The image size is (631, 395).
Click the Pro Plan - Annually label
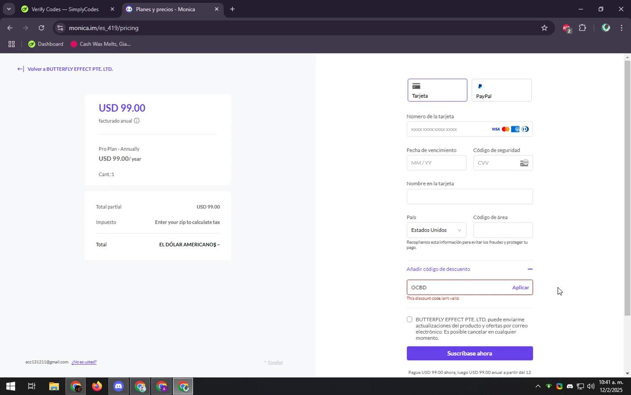coord(119,149)
